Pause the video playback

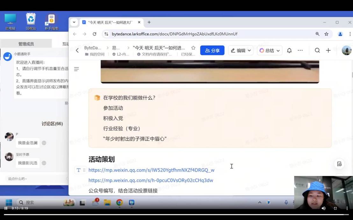click(6, 208)
